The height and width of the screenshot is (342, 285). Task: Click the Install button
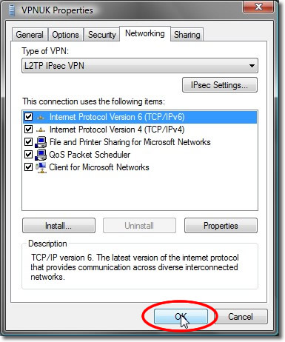pyautogui.click(x=58, y=226)
